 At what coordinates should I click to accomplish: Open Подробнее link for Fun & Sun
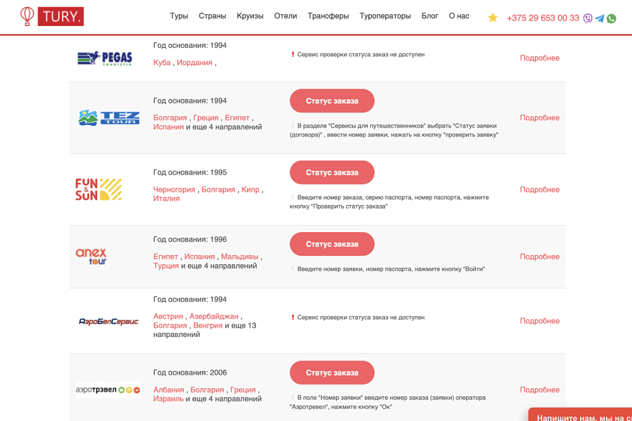click(x=539, y=189)
